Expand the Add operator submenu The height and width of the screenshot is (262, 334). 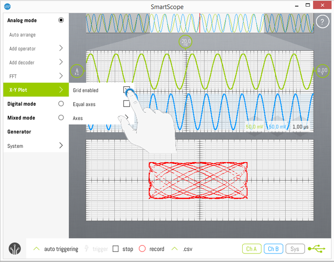61,48
